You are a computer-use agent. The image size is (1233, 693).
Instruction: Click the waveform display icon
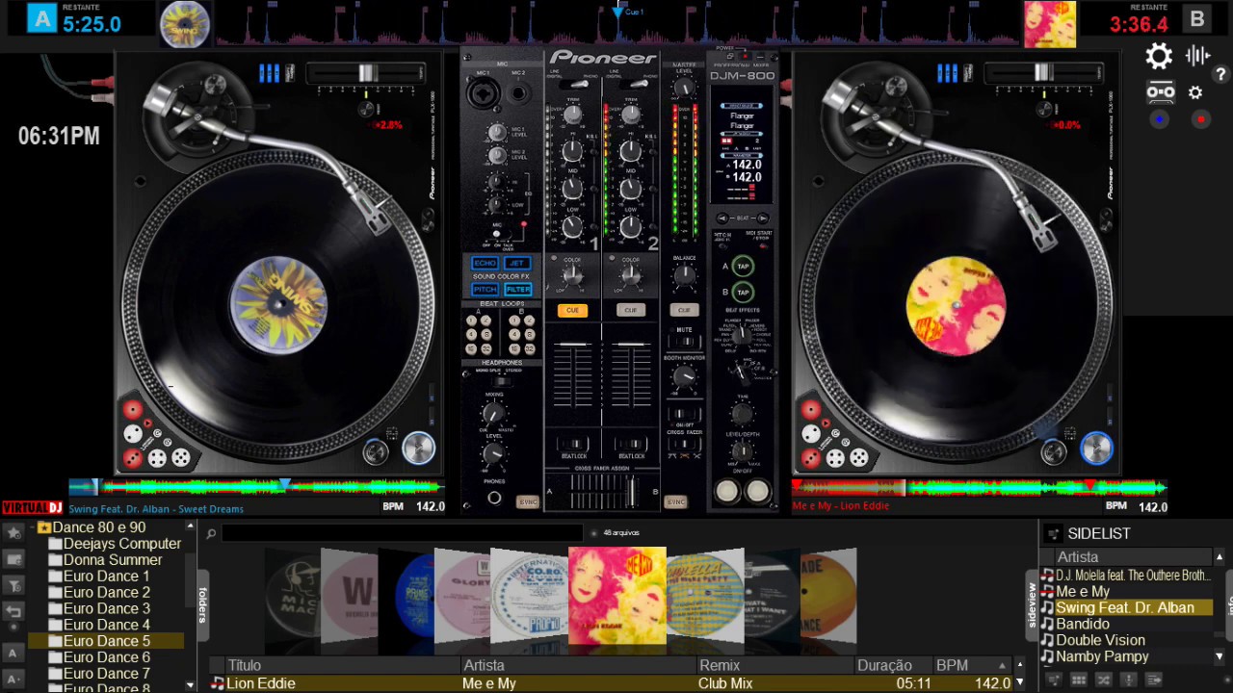click(1197, 55)
